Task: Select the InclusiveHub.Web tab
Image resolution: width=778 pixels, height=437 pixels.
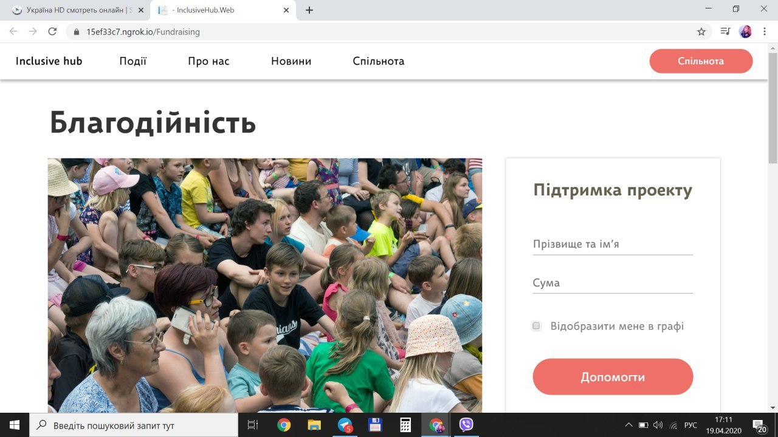Action: click(x=223, y=10)
